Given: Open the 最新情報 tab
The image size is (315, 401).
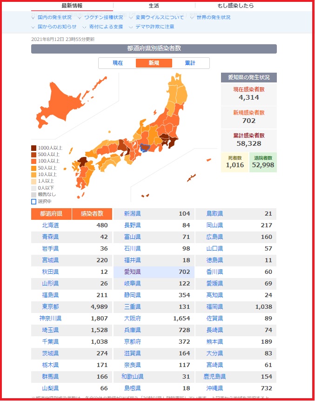Looking at the screenshot, I should click(x=72, y=6).
